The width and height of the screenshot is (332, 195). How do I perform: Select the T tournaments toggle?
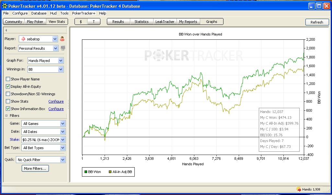[94, 22]
